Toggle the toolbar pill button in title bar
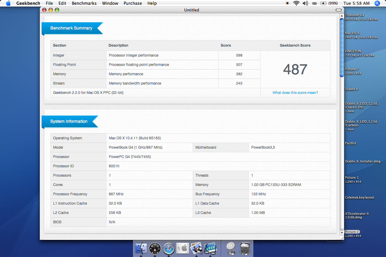Viewport: 386px width, 257px height. pyautogui.click(x=338, y=10)
